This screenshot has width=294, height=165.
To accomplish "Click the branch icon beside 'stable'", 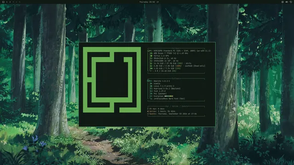I will 151,83.
